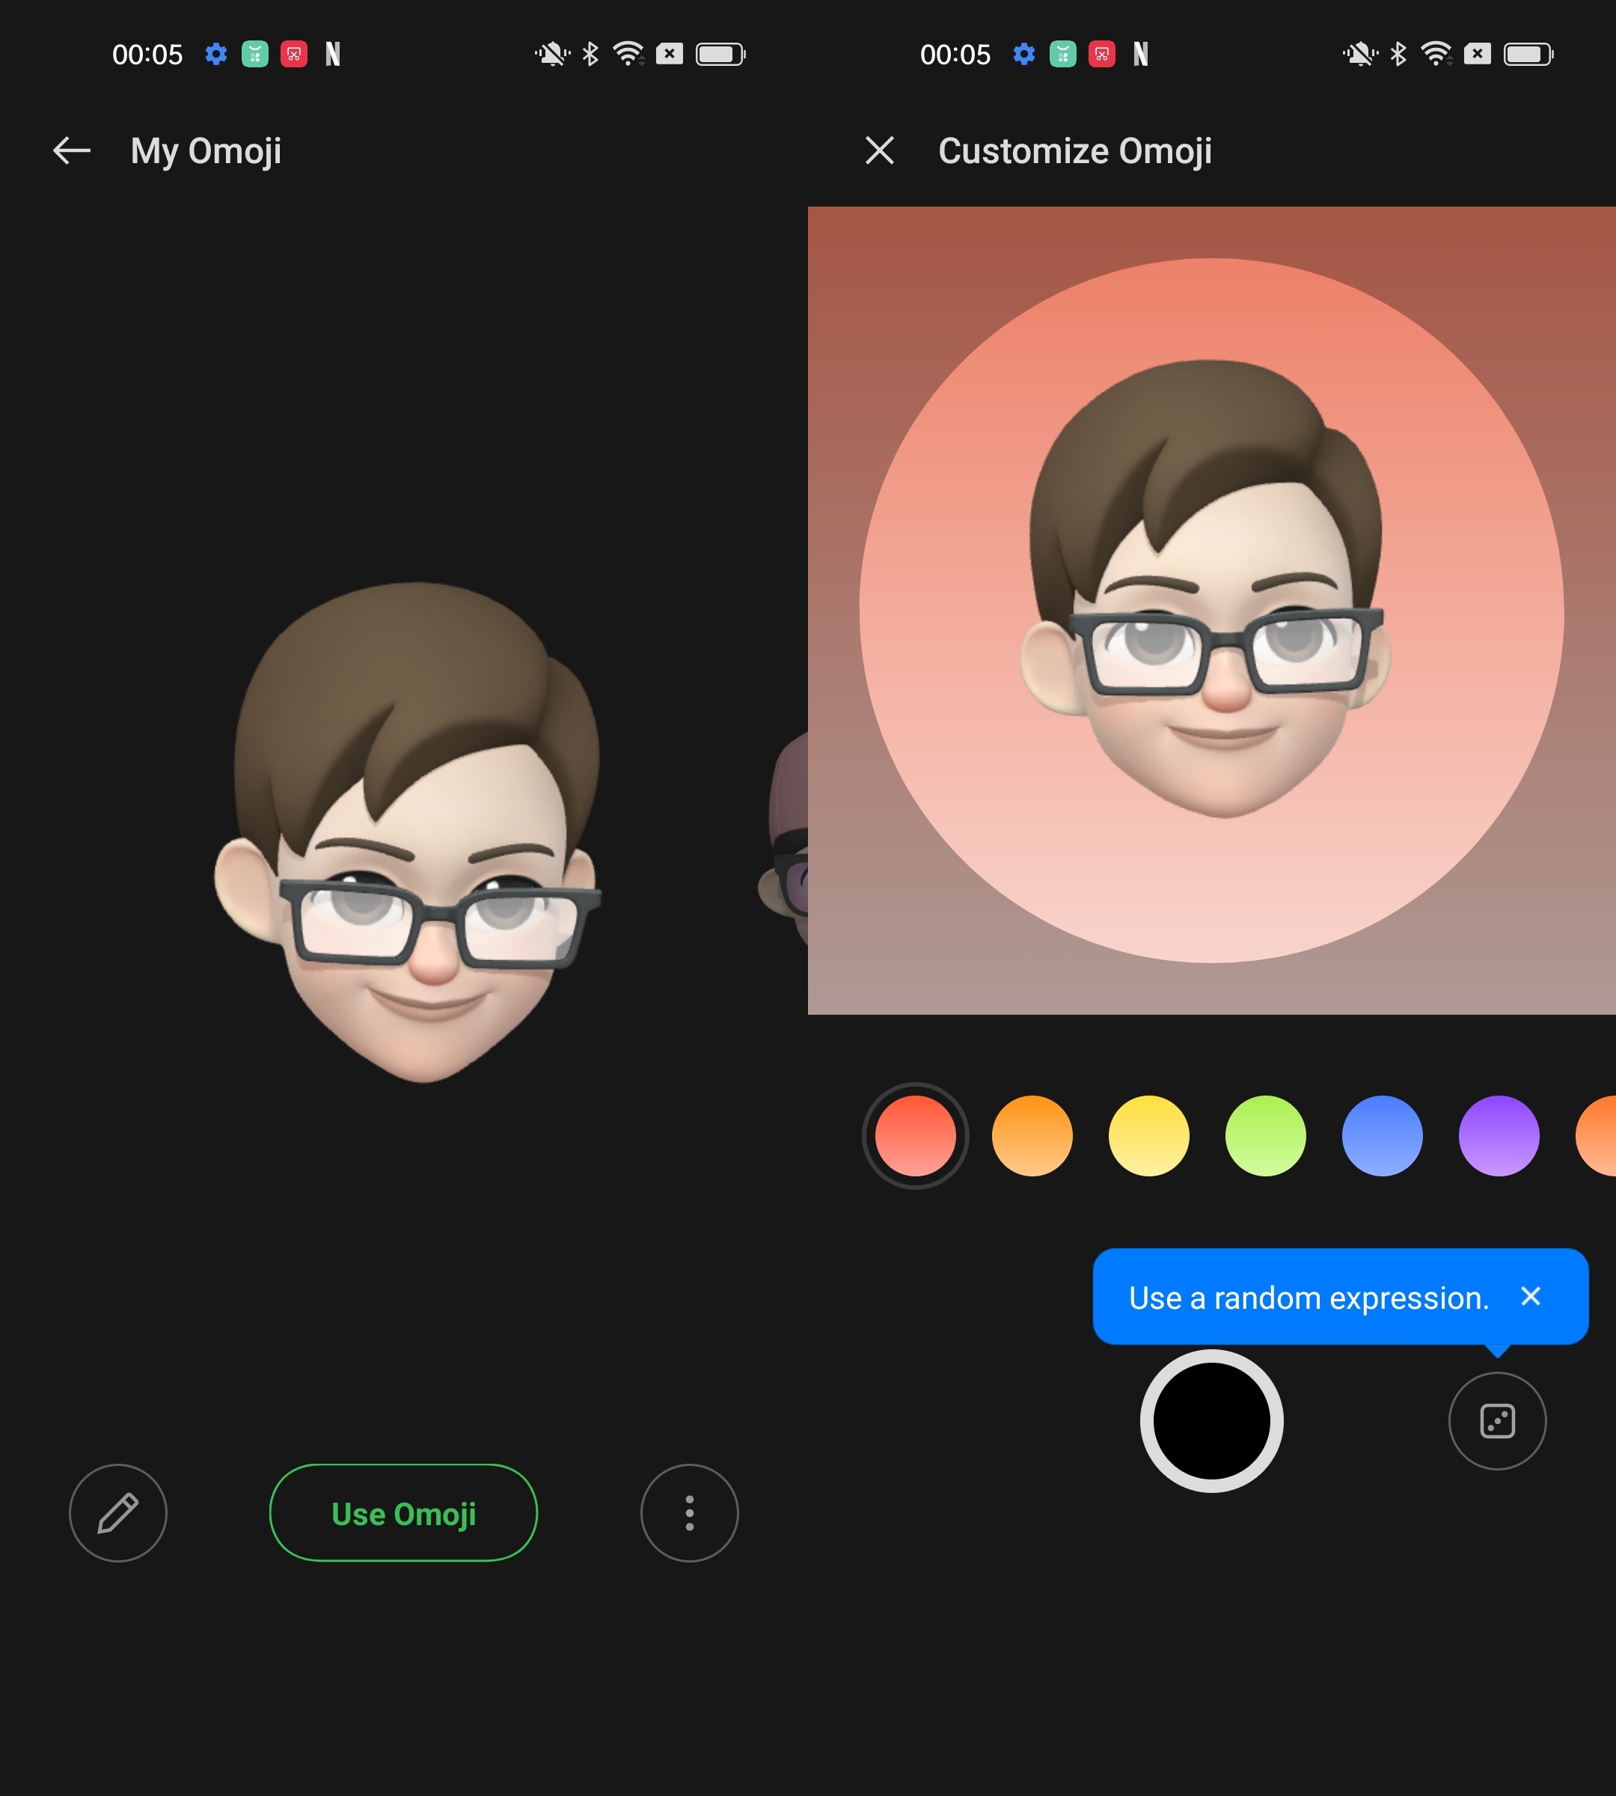The image size is (1616, 1796).
Task: Tap the 'Use a random expression.' tooltip text
Action: (1309, 1298)
